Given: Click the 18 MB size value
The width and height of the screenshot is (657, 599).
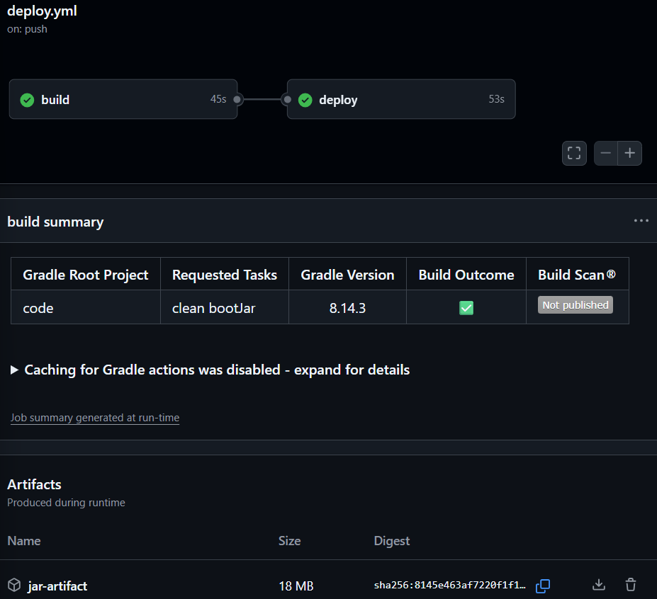Looking at the screenshot, I should pos(296,586).
